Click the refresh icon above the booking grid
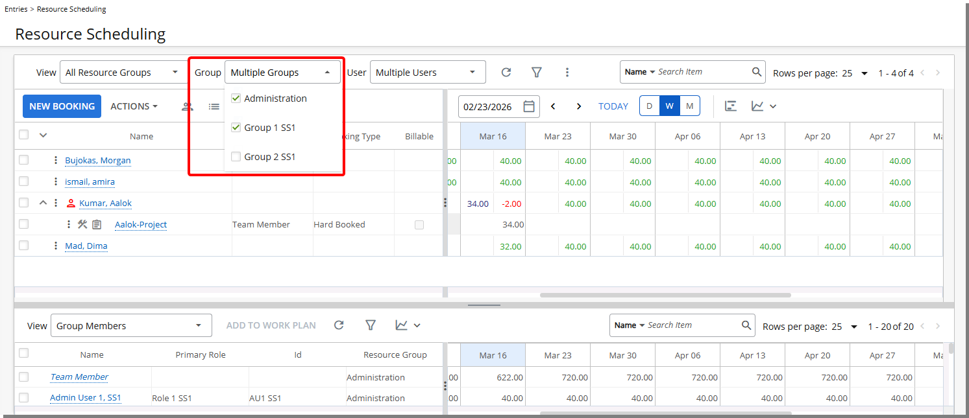969x418 pixels. pos(506,72)
